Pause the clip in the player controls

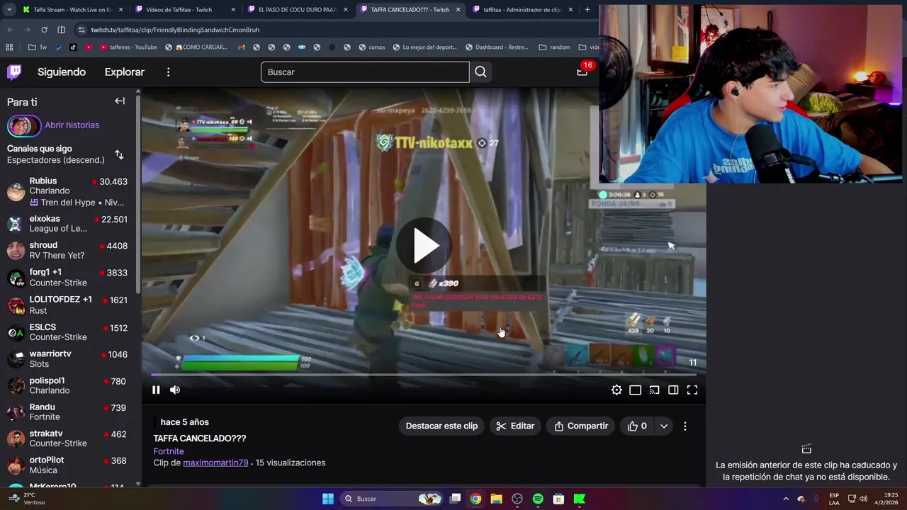156,390
